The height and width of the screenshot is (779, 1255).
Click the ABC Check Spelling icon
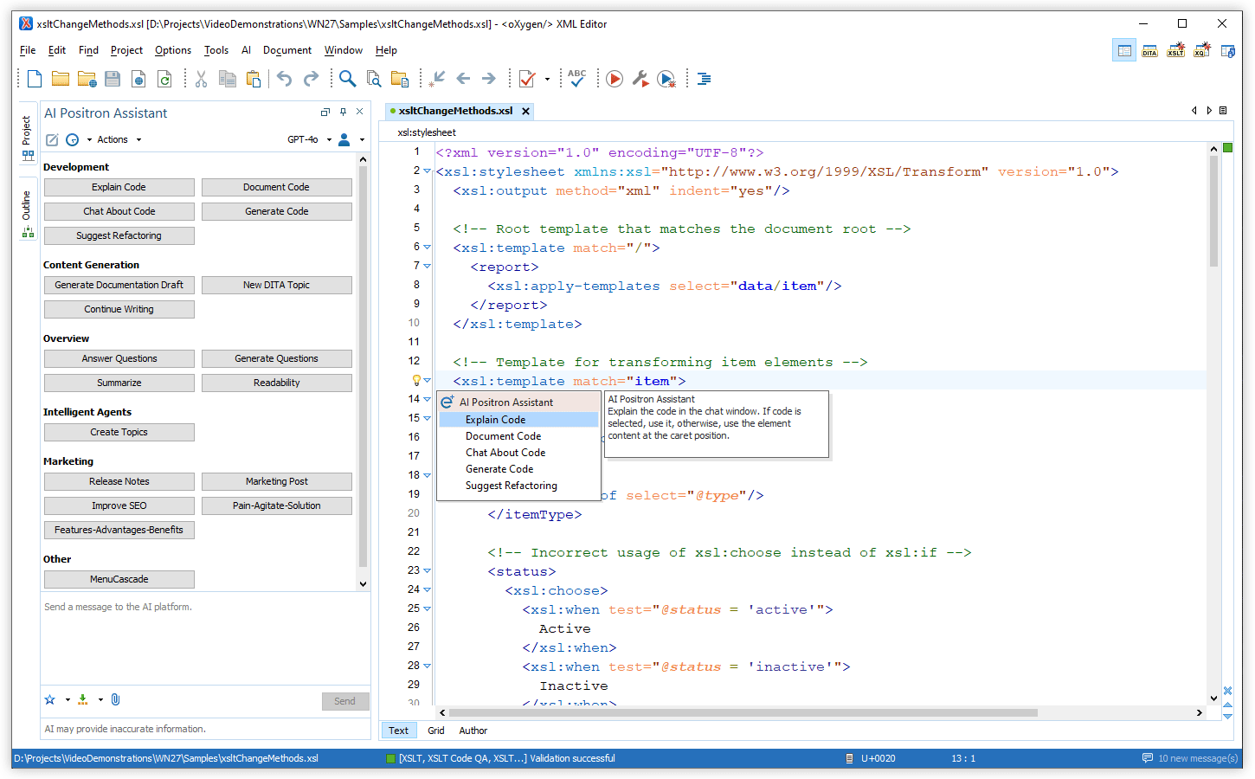pyautogui.click(x=577, y=79)
